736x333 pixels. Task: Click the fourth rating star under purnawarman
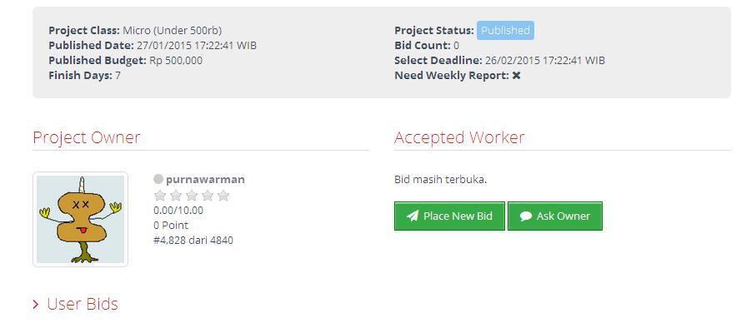(208, 196)
